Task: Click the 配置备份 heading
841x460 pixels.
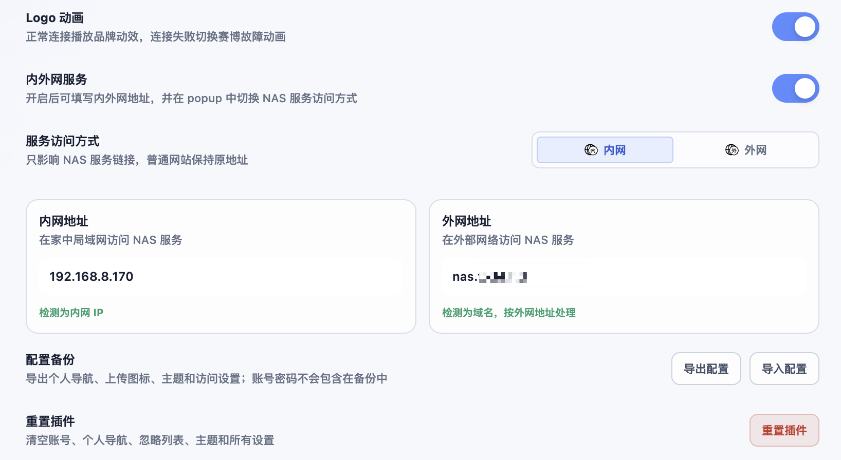Action: [50, 360]
